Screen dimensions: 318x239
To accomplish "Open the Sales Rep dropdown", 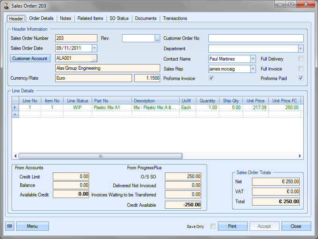I will pos(253,69).
